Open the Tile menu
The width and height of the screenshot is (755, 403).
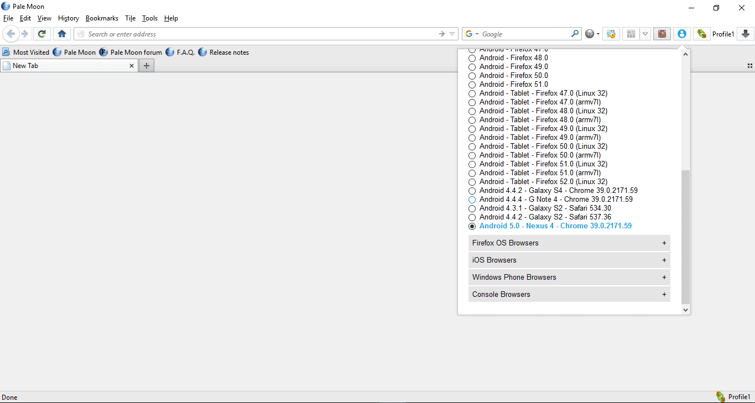click(130, 18)
